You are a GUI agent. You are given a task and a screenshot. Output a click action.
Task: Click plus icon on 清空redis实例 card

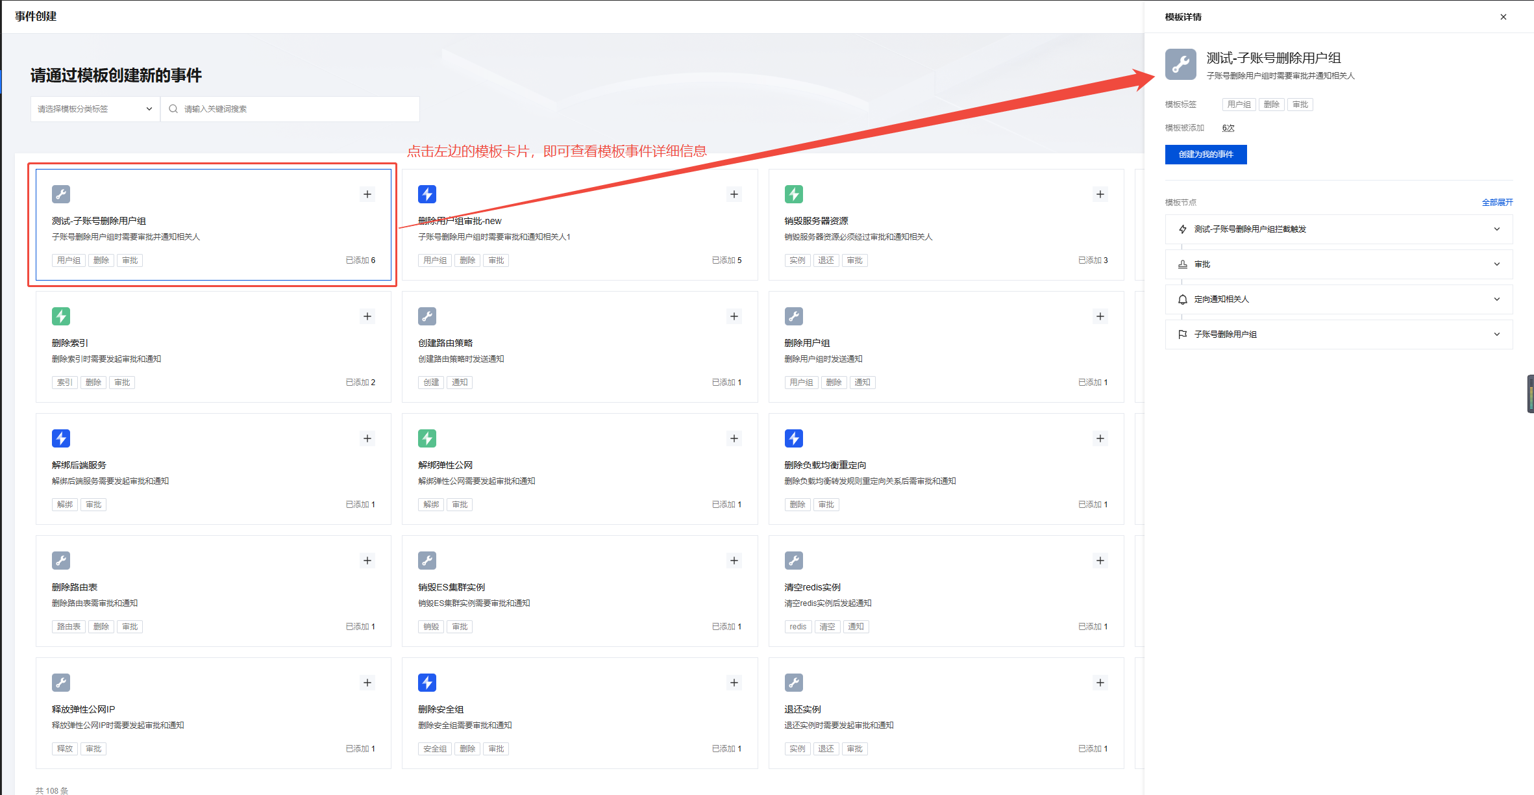point(1100,561)
